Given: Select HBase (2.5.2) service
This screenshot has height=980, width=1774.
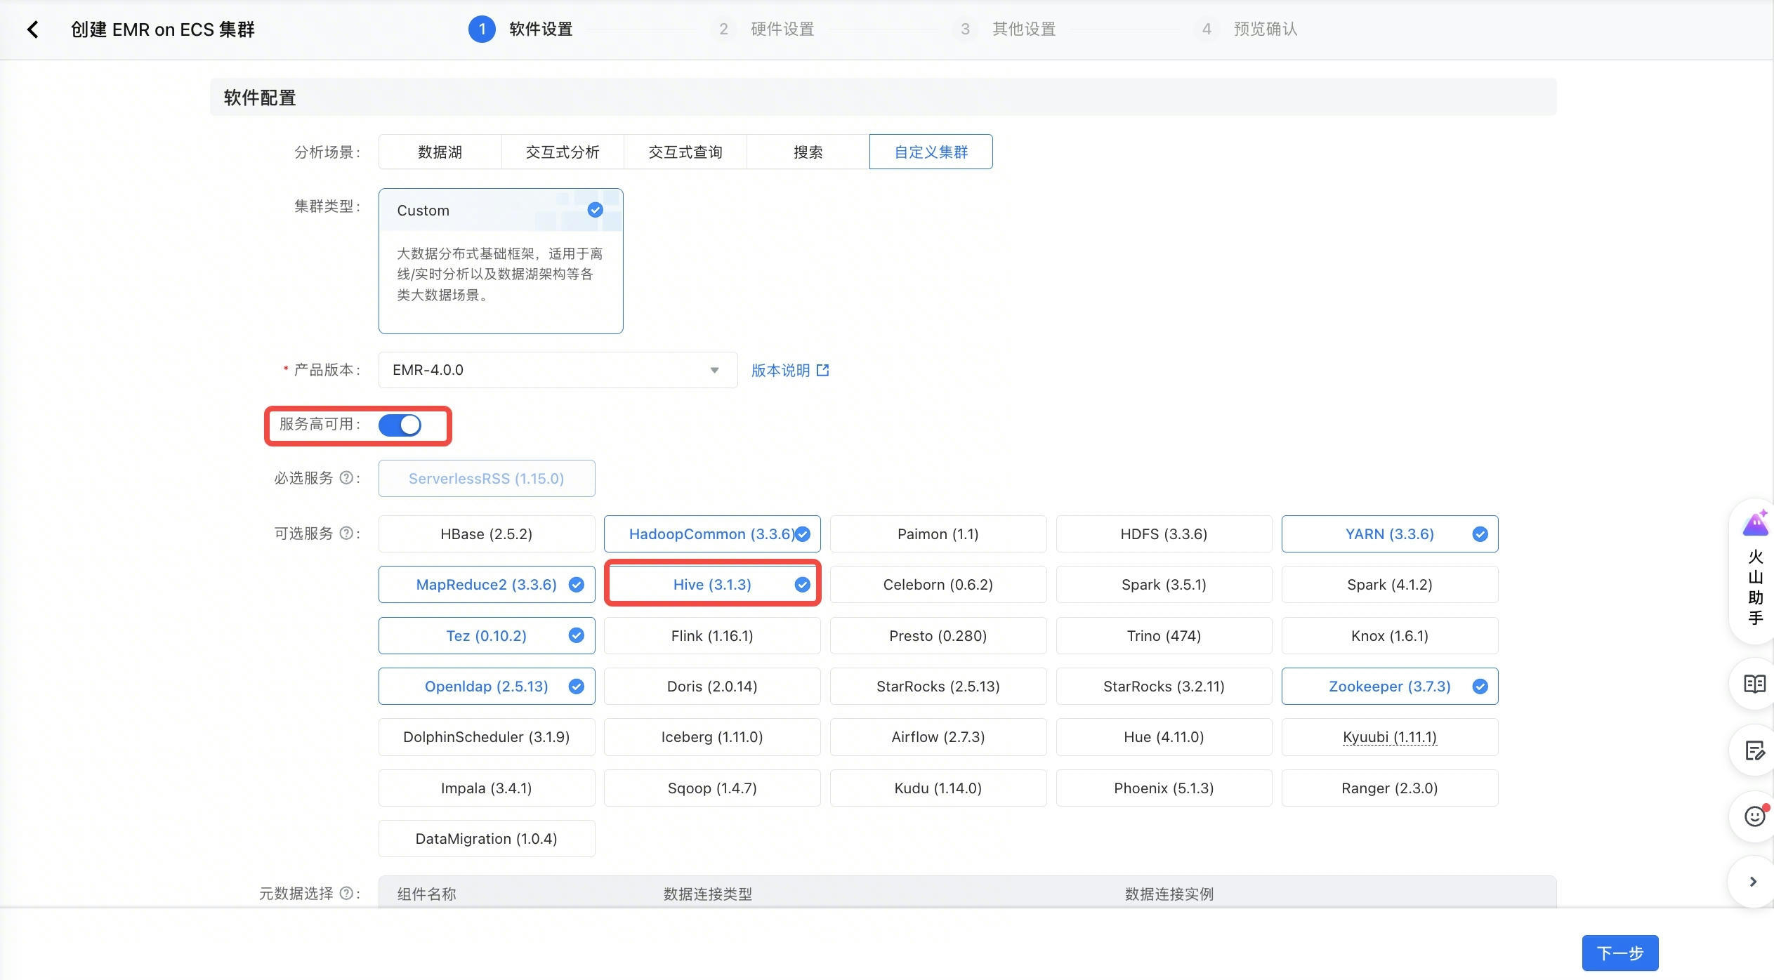Looking at the screenshot, I should (487, 534).
